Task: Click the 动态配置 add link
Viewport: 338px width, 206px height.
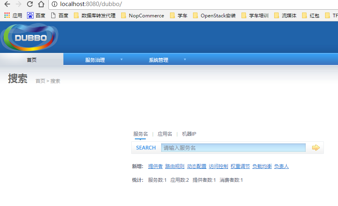Action: (x=197, y=166)
